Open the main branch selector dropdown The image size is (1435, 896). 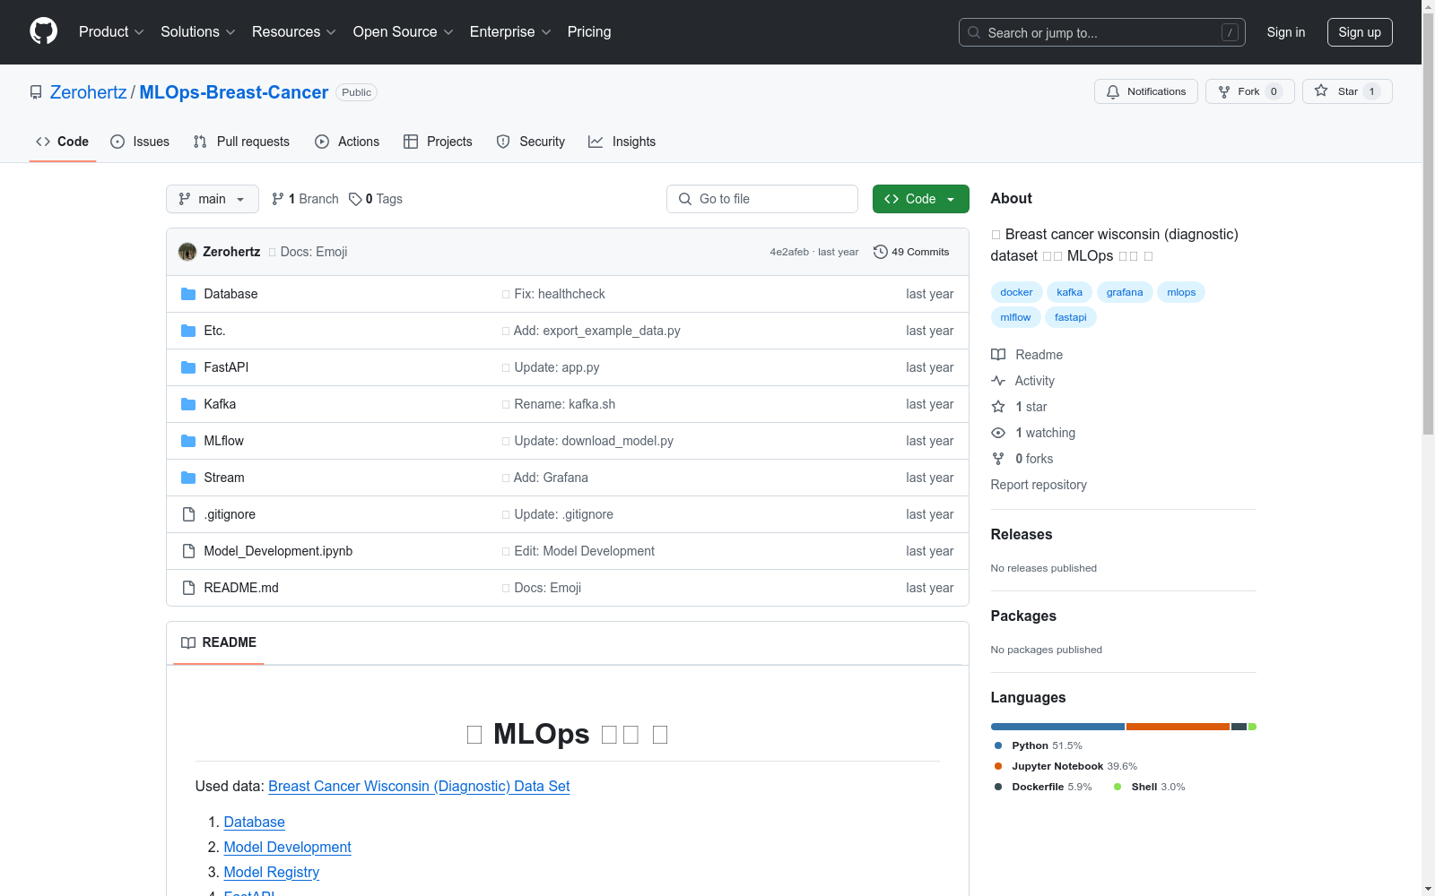coord(213,199)
